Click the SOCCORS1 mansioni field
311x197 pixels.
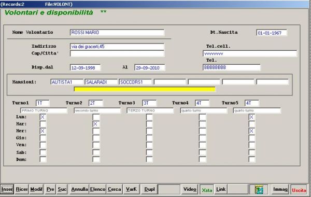pyautogui.click(x=135, y=82)
